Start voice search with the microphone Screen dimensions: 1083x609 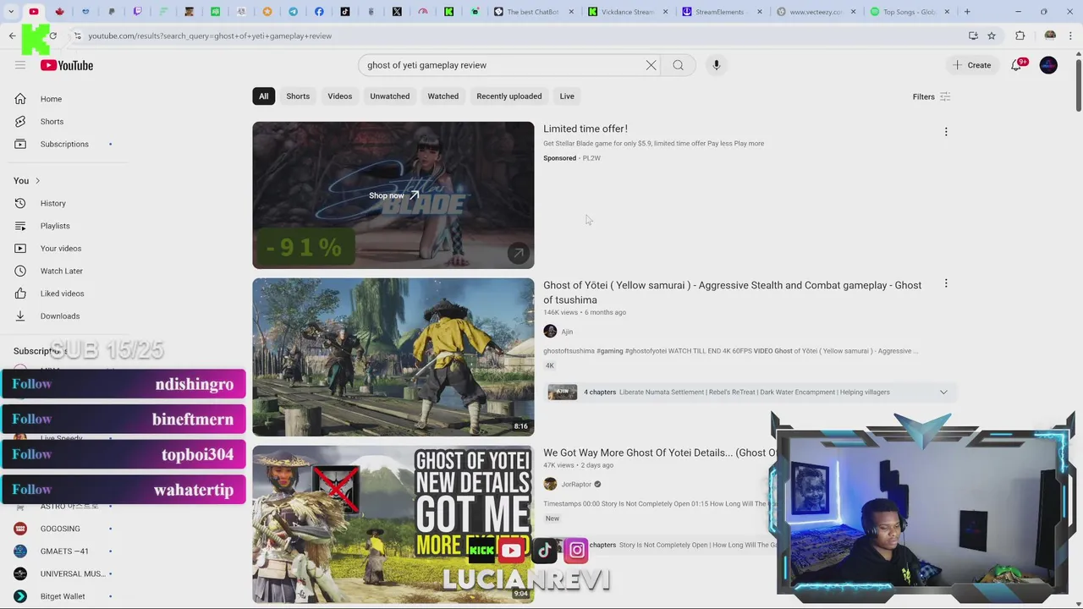(716, 65)
